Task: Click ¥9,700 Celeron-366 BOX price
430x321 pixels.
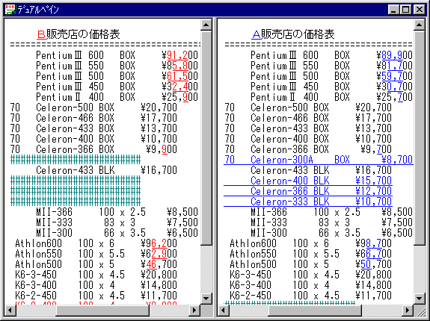Action: (x=376, y=149)
